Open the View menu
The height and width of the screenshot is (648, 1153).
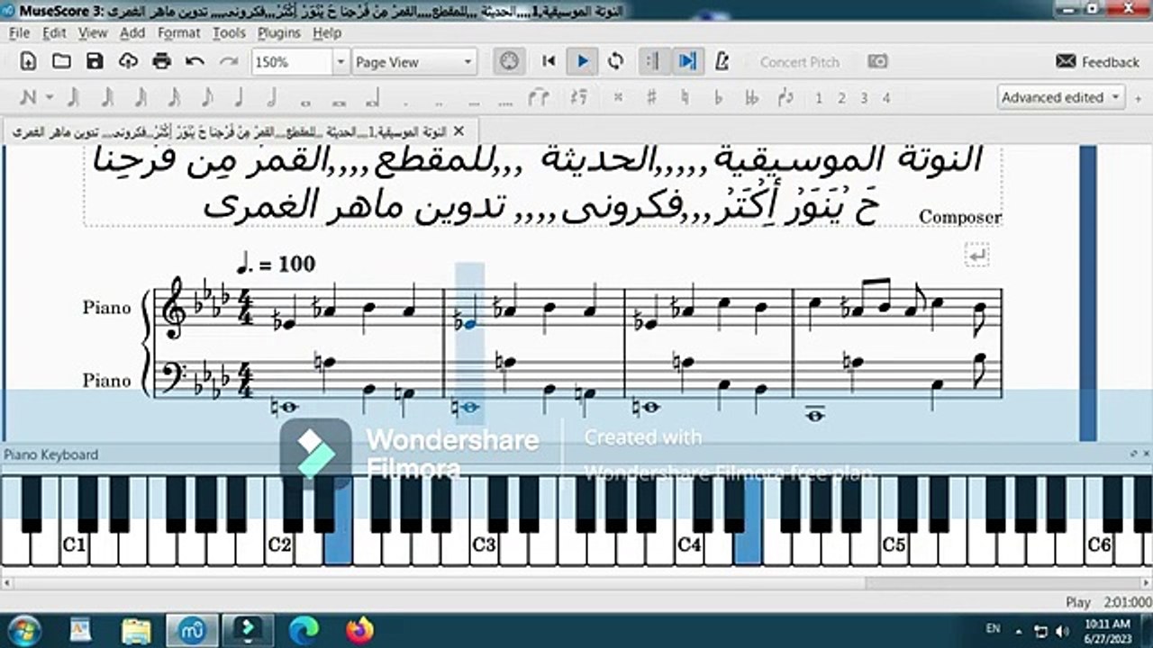tap(93, 32)
